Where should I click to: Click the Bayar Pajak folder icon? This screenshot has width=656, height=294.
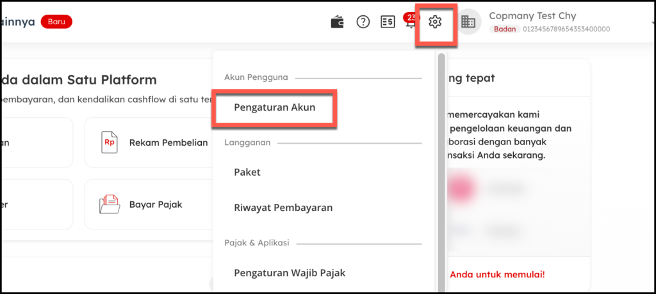point(110,205)
